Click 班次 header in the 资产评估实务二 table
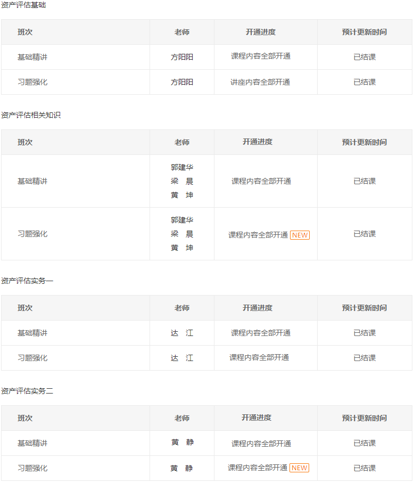This screenshot has width=414, height=483. [x=25, y=418]
